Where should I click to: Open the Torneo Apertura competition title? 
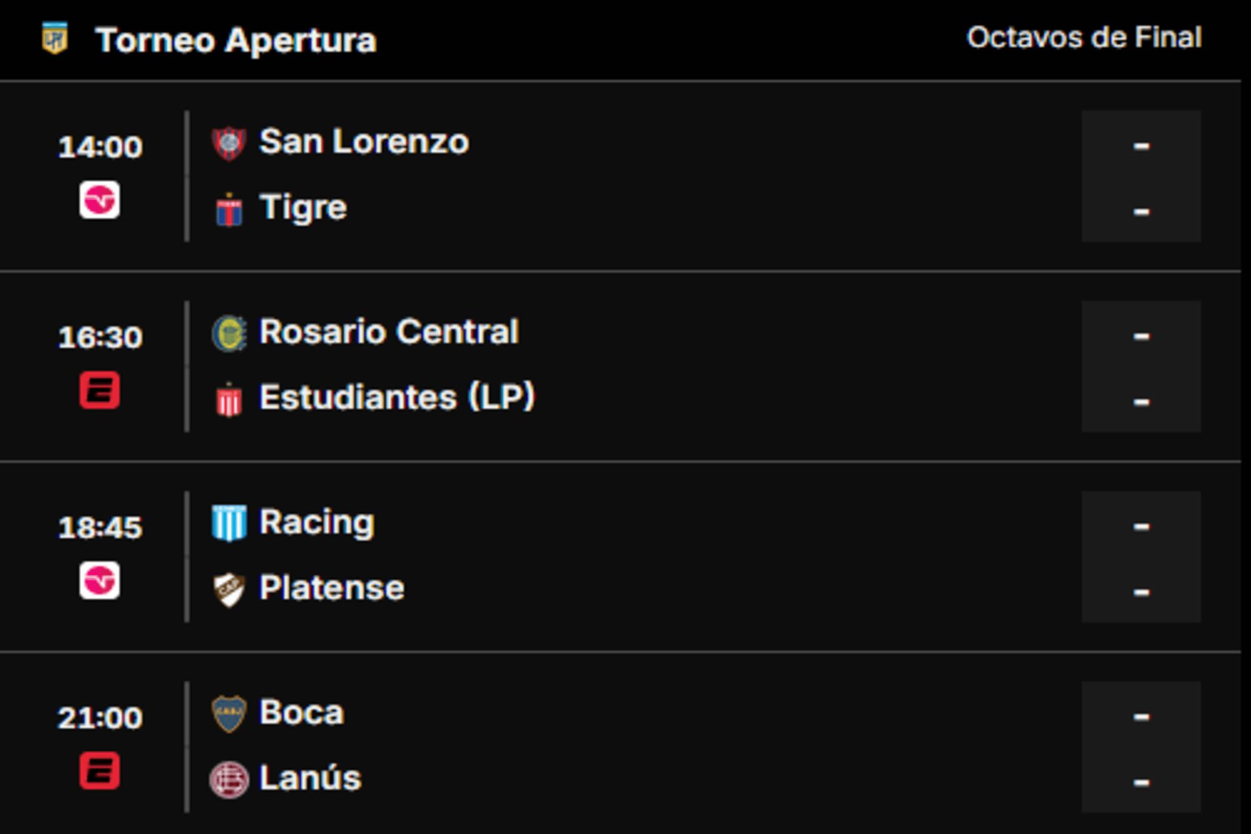click(236, 41)
